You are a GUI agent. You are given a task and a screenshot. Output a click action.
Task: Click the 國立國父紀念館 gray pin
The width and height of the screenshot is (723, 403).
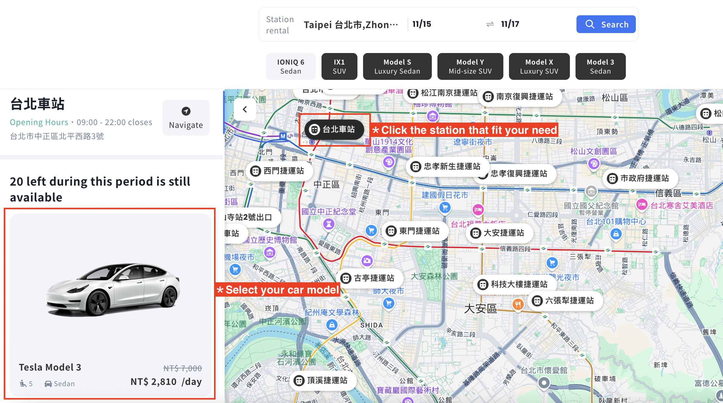(591, 192)
